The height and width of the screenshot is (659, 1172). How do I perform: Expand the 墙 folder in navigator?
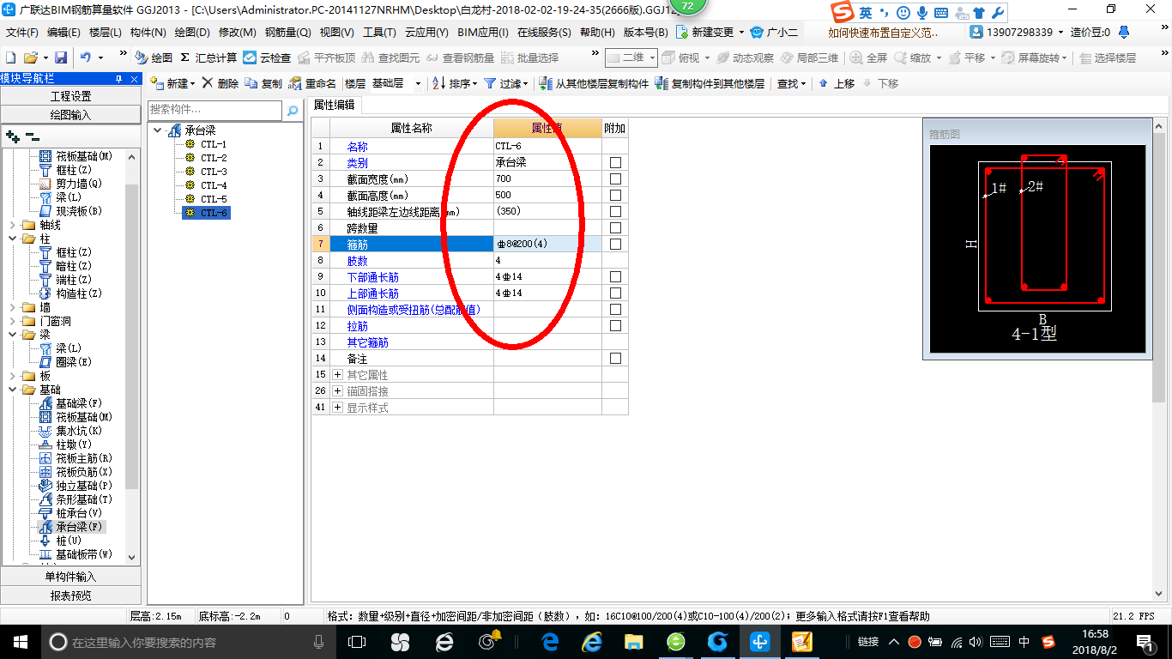(12, 307)
